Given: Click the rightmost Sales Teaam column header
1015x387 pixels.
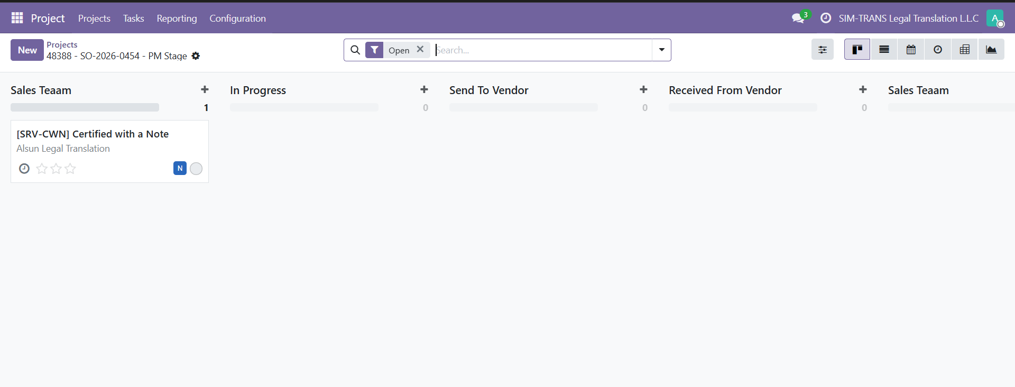Looking at the screenshot, I should pos(918,90).
